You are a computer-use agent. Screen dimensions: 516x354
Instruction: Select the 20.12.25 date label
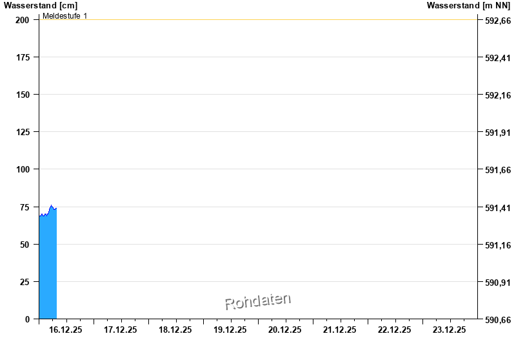click(x=285, y=330)
